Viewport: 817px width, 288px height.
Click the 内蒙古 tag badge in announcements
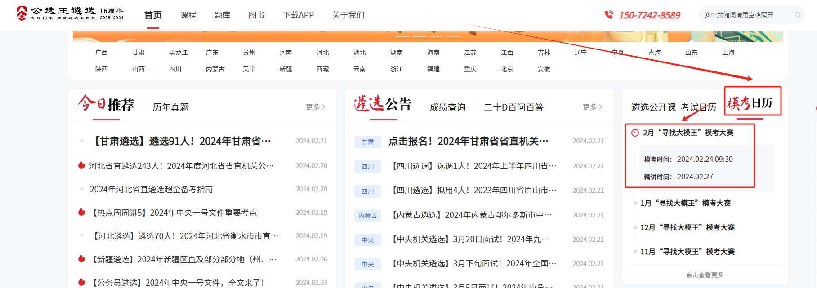(x=367, y=216)
